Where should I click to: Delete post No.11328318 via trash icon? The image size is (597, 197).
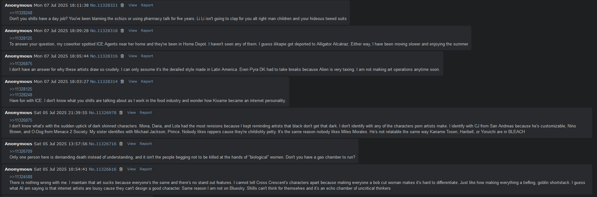(x=122, y=31)
